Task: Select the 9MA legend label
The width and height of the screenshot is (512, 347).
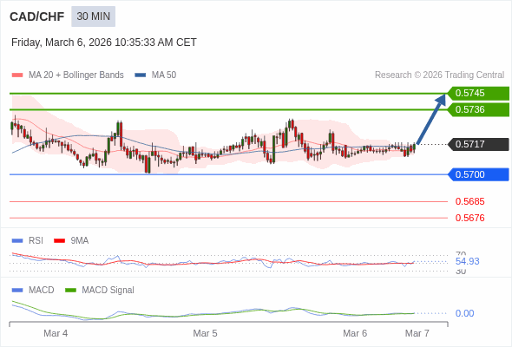Action: (80, 240)
